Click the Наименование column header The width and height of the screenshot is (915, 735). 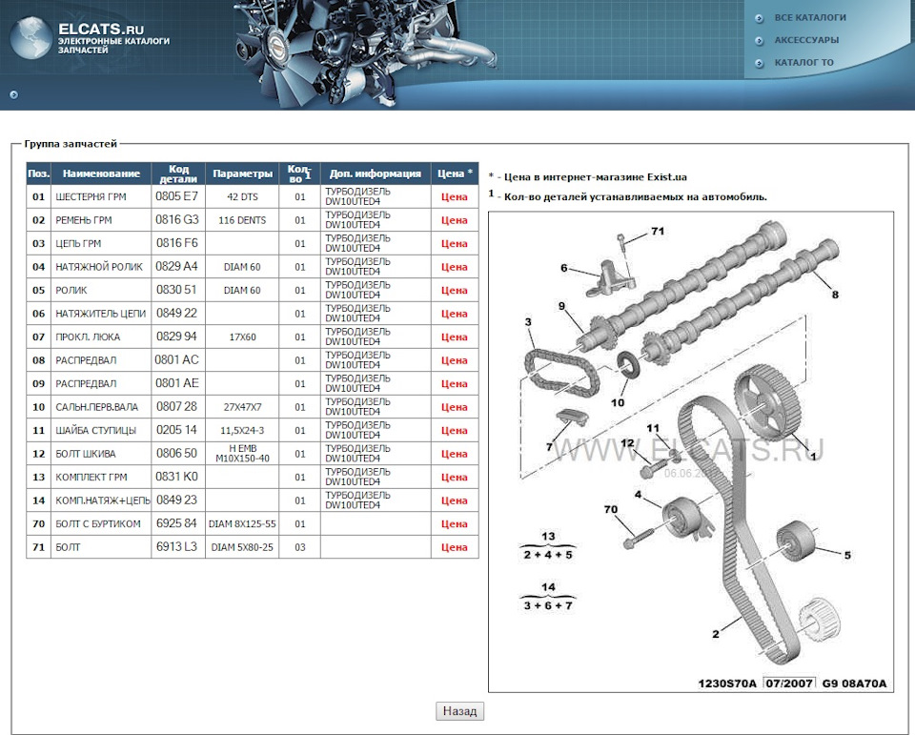coord(102,174)
